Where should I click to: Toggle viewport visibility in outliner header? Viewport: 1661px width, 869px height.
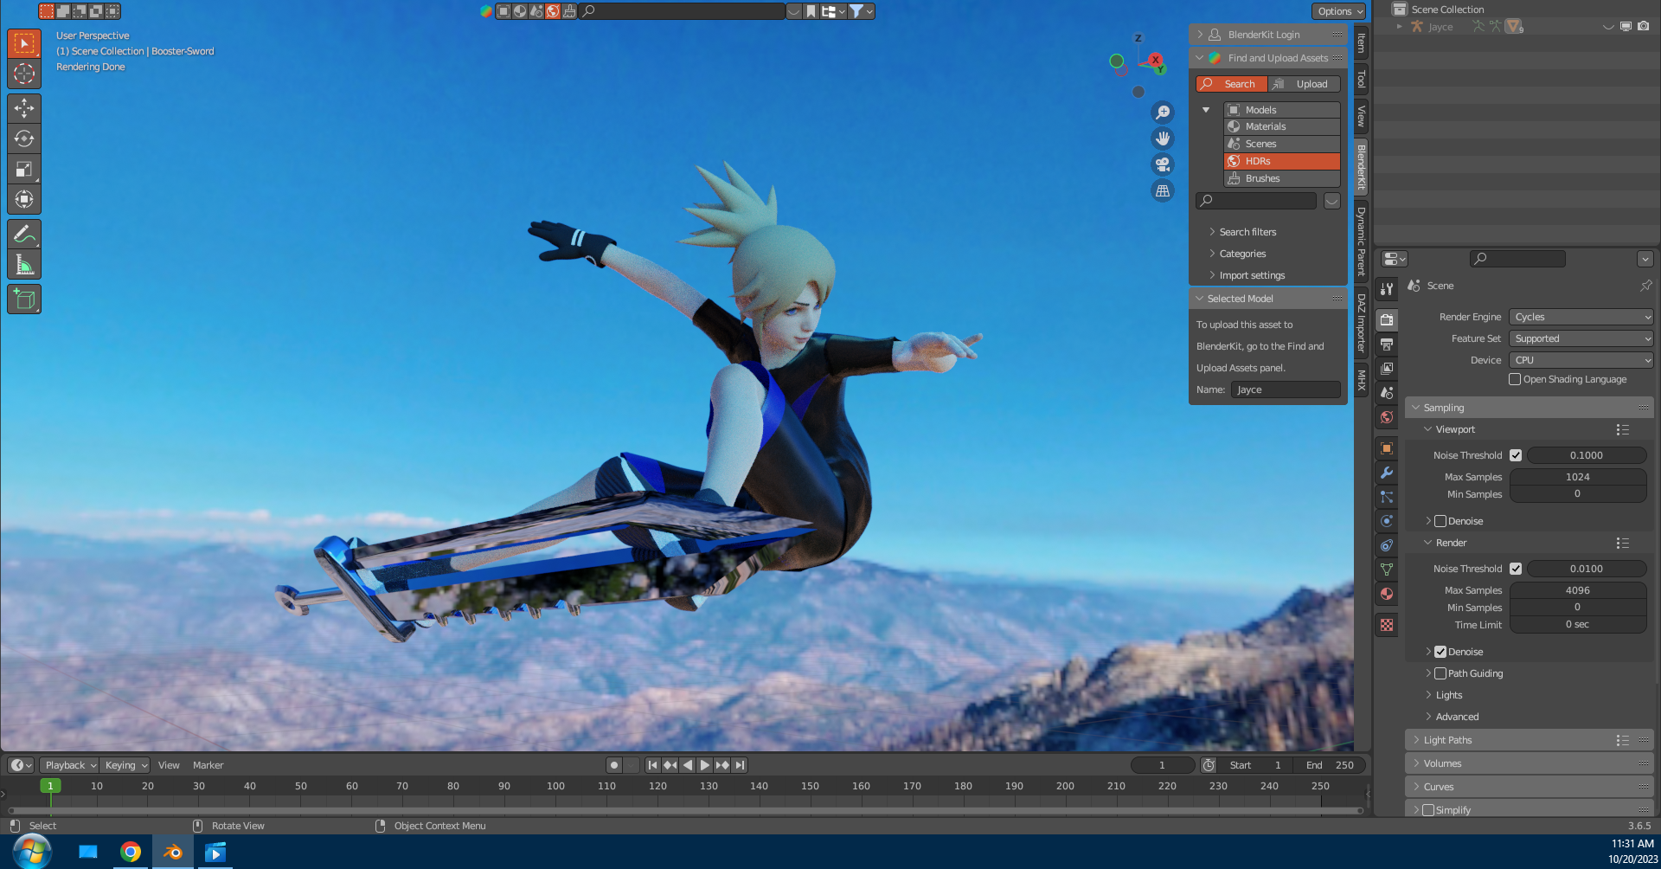(x=1626, y=27)
